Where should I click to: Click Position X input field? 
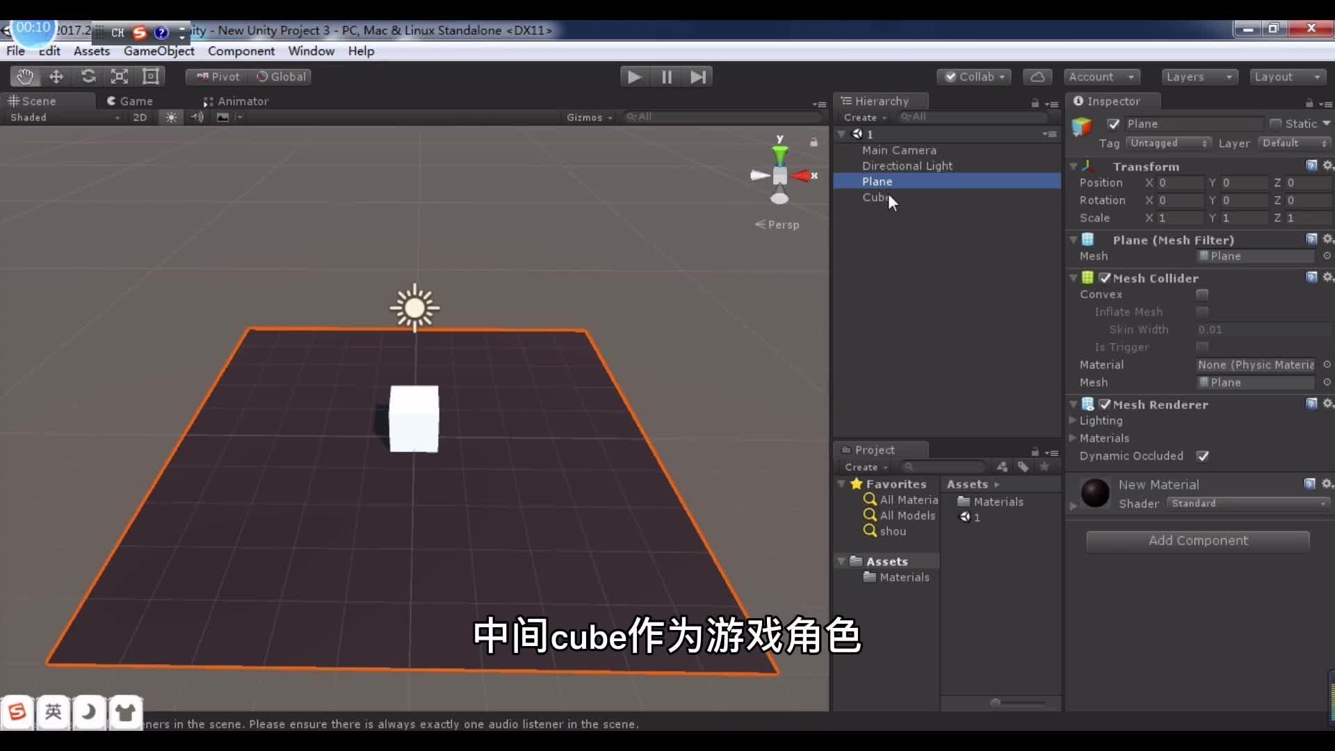(x=1180, y=183)
